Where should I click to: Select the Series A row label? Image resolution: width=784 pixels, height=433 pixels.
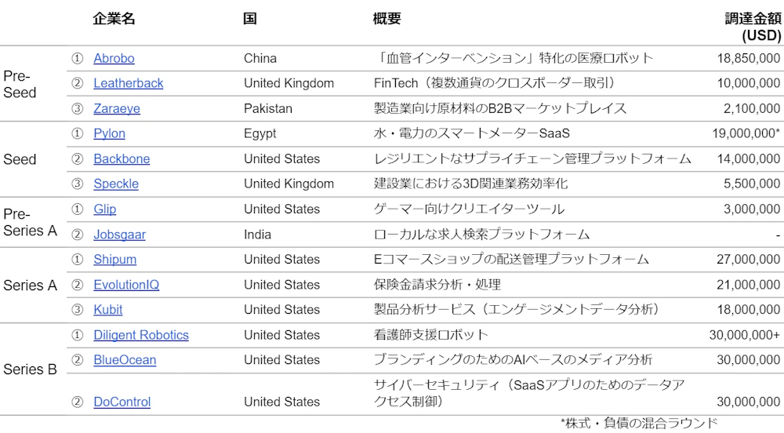pos(30,285)
